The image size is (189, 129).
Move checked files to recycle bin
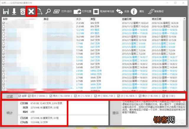(22, 12)
